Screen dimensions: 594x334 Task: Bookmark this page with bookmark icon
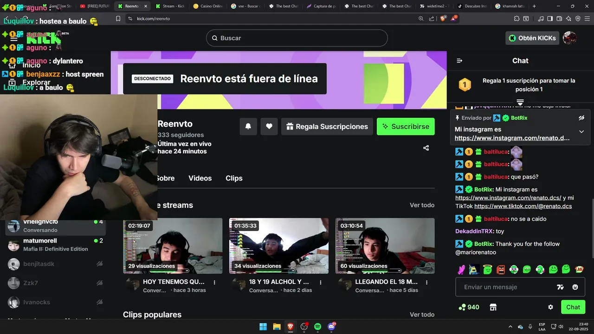pyautogui.click(x=118, y=19)
